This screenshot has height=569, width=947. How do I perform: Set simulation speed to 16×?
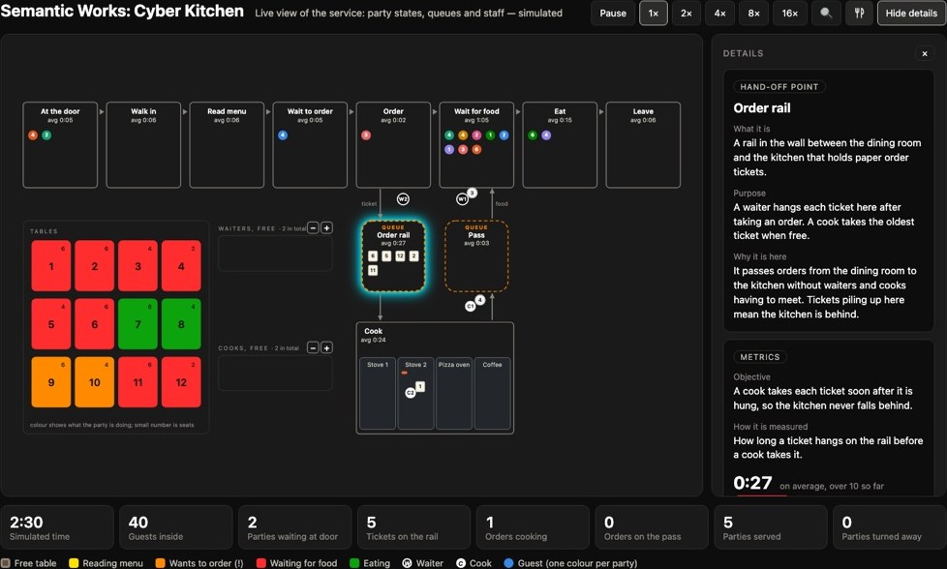(x=790, y=14)
